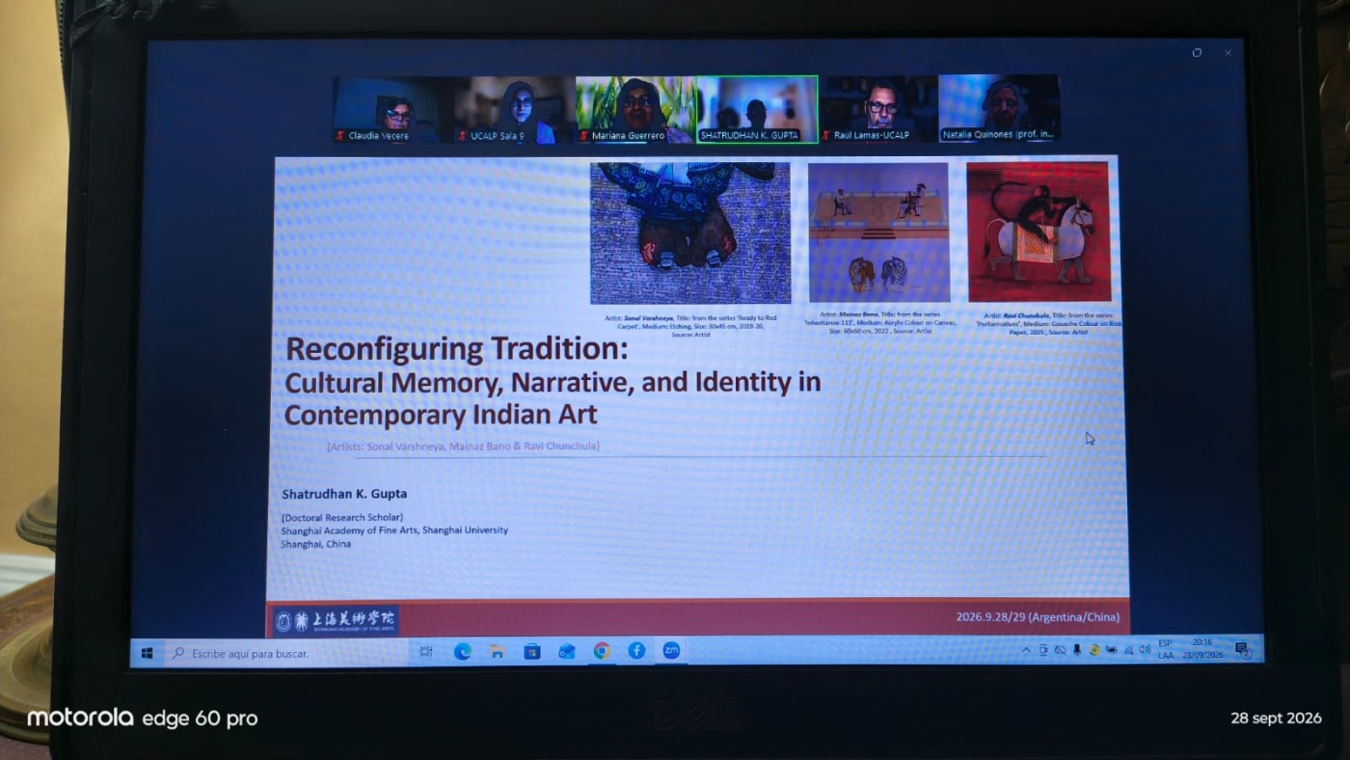
Task: Click the "Reconfiguring Tradition:" slide title
Action: 456,348
